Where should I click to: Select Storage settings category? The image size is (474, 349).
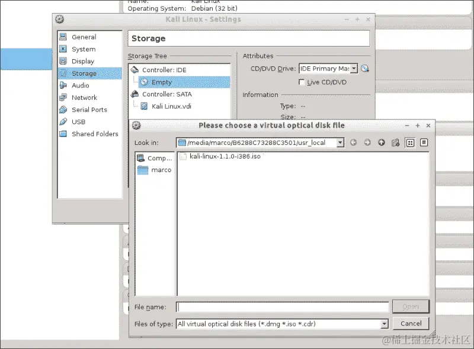(90, 73)
